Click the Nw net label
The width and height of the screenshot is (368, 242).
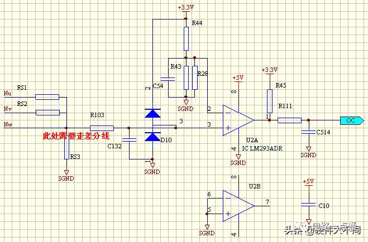8,124
